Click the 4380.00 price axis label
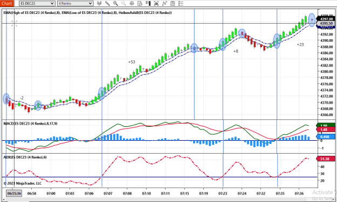 point(326,71)
